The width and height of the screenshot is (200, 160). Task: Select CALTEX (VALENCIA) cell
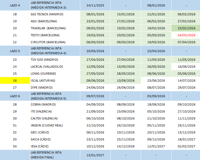tap(55, 118)
